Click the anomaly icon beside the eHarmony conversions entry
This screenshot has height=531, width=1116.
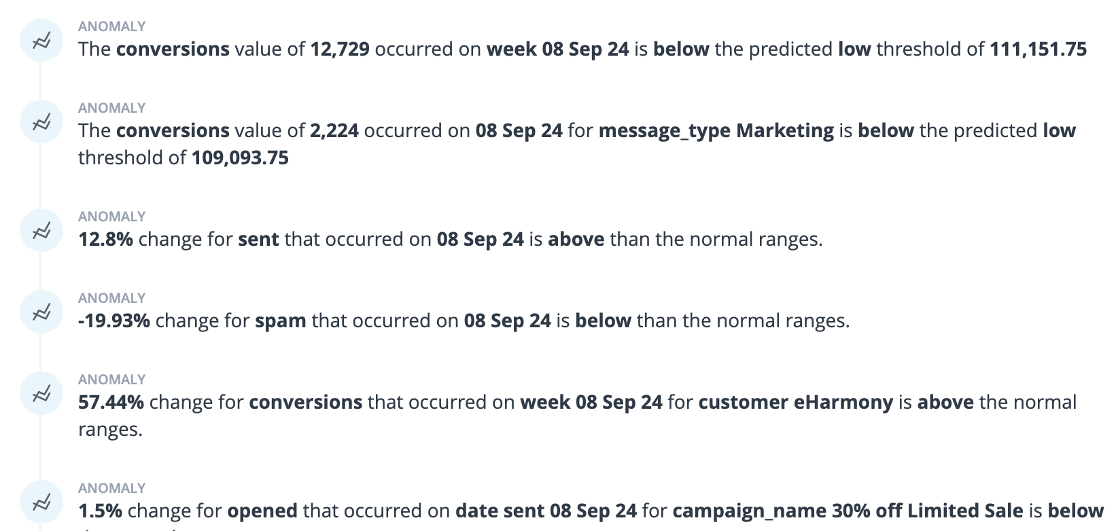tap(41, 394)
